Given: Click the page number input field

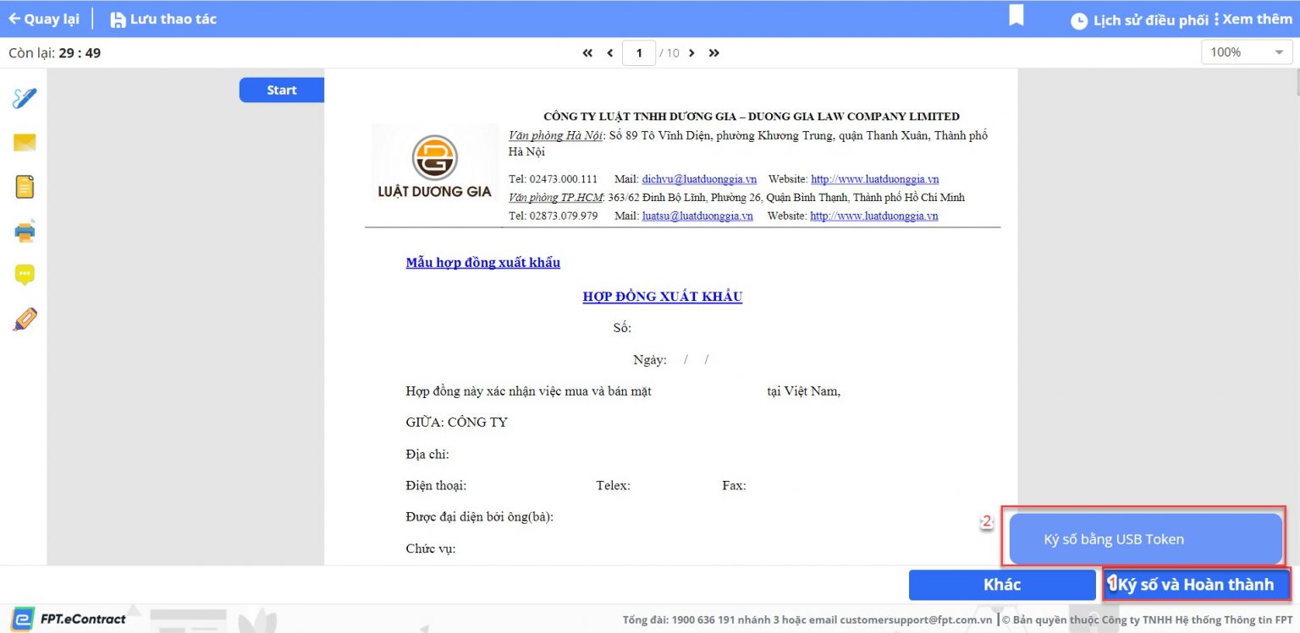Looking at the screenshot, I should point(639,53).
